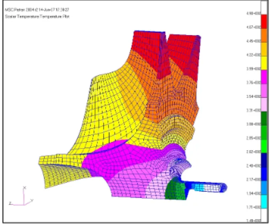270x224 pixels.
Task: Click the legend value 3.99+002
Action: (253, 69)
